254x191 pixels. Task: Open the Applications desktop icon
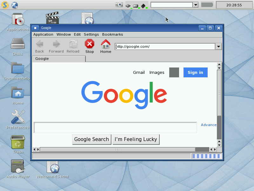coord(18,19)
